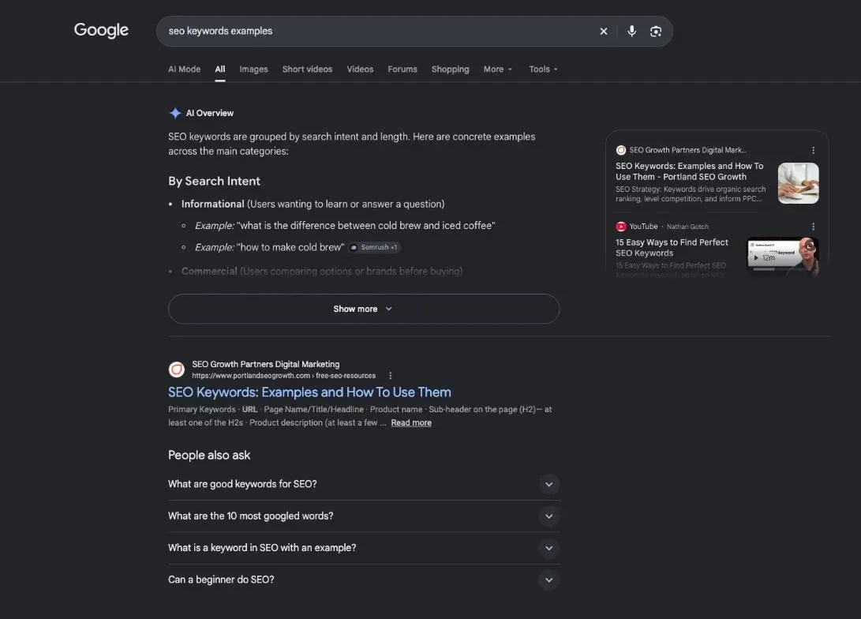Viewport: 861px width, 619px height.
Task: Switch to Short videos tab
Action: click(307, 69)
